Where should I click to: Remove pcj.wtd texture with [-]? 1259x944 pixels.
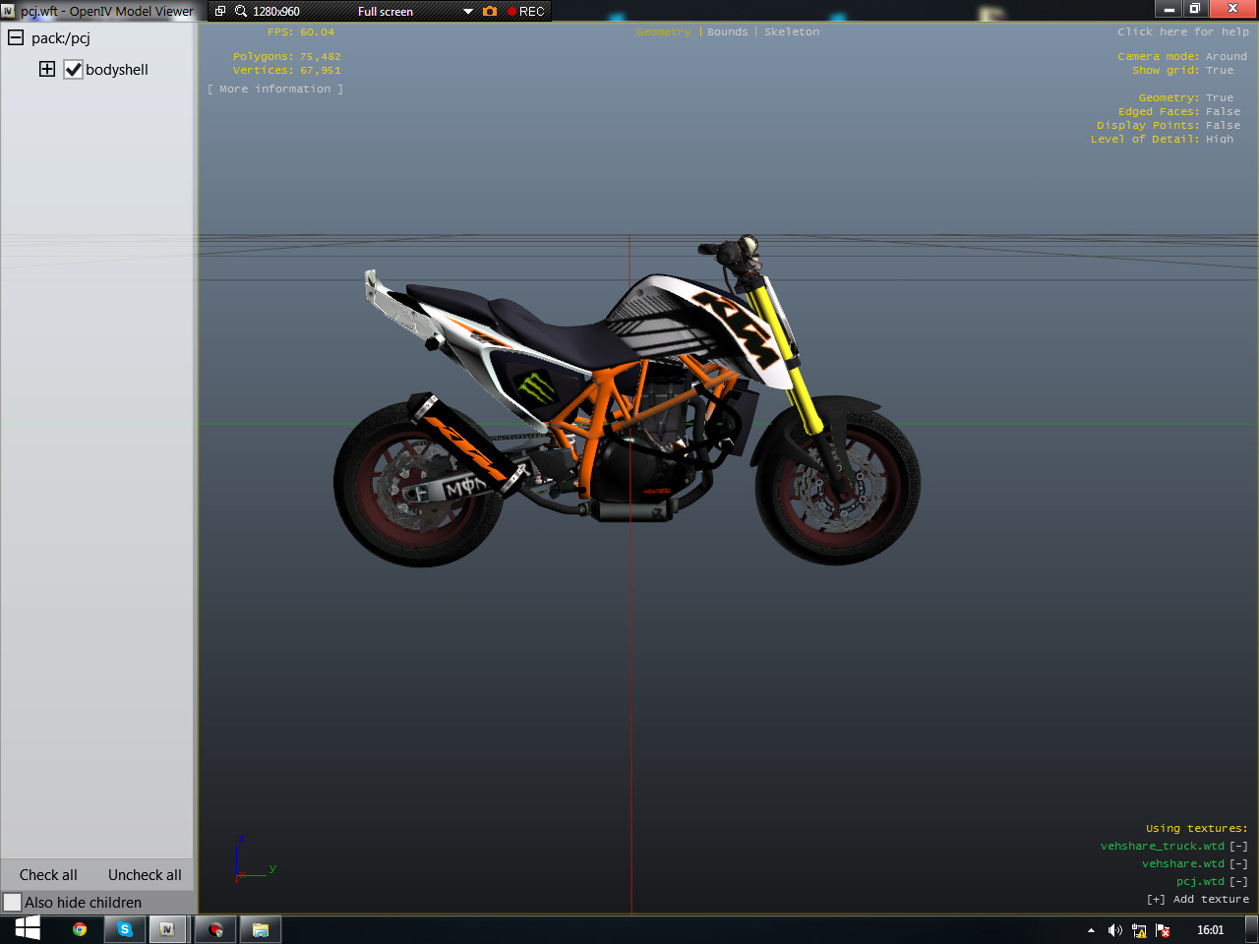pos(1238,881)
